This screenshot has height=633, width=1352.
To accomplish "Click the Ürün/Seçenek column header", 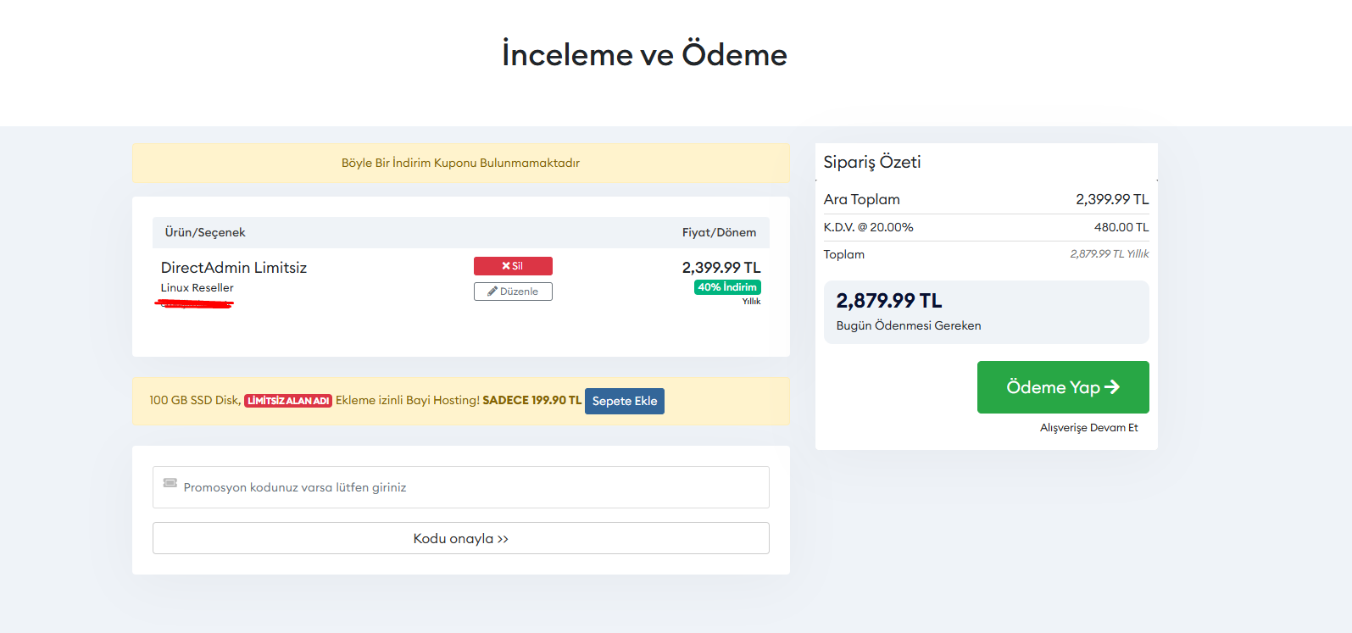I will (205, 232).
